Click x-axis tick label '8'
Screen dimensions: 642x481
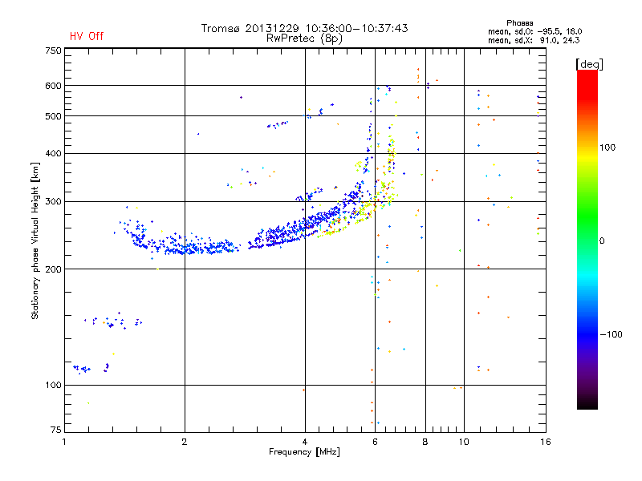pos(425,442)
